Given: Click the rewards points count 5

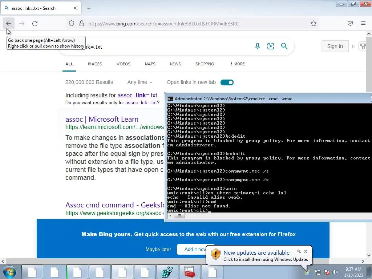Looking at the screenshot, I should [x=353, y=46].
